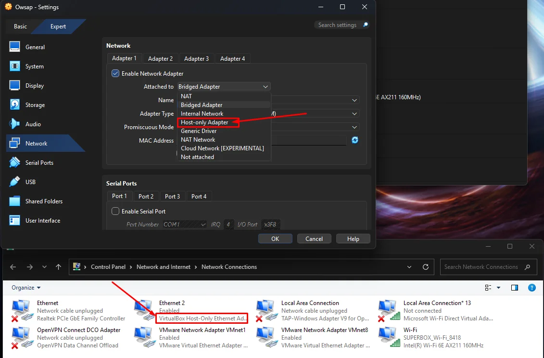Select Local Area Connection TAP adapter icon
Image resolution: width=544 pixels, height=358 pixels.
point(267,311)
